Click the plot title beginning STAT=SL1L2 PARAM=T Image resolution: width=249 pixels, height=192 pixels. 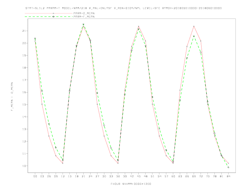click(124, 8)
